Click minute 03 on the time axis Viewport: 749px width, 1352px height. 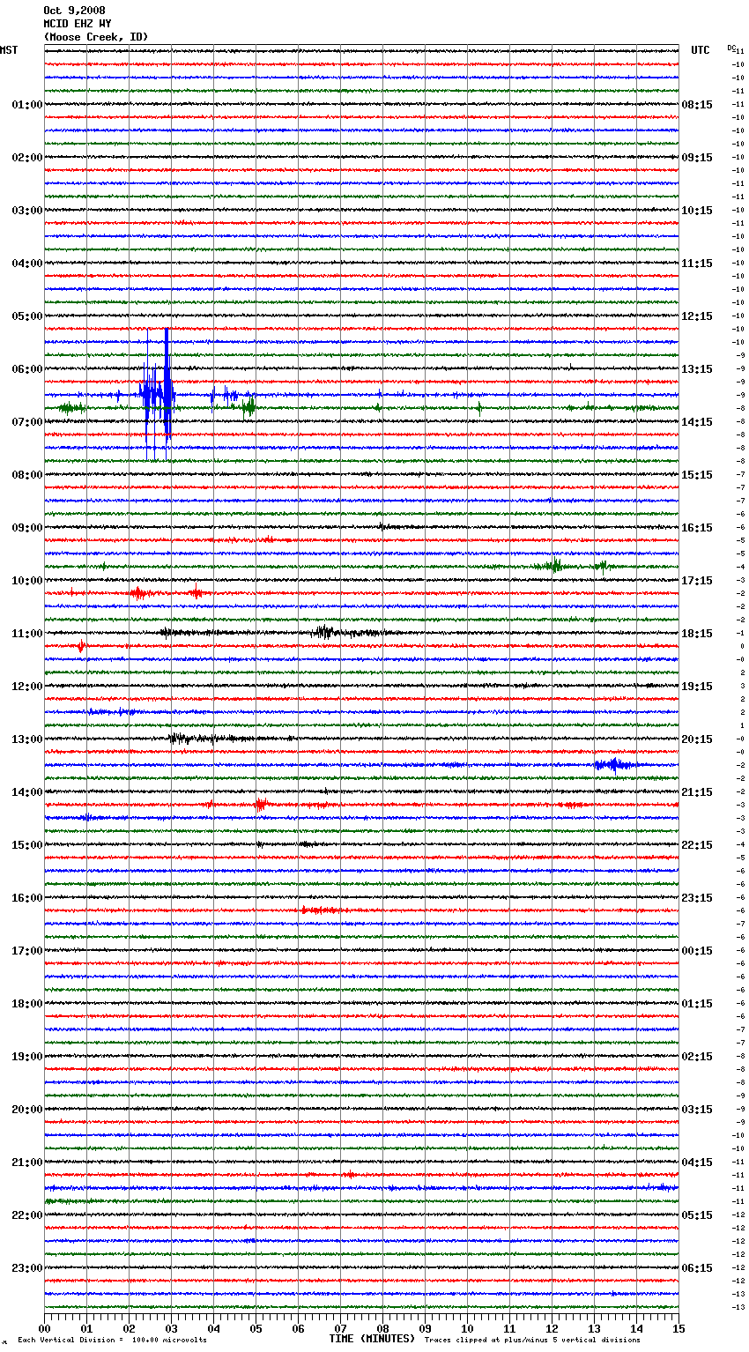[172, 1327]
